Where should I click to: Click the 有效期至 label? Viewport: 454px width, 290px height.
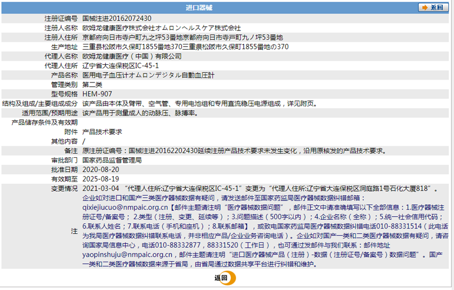64,179
